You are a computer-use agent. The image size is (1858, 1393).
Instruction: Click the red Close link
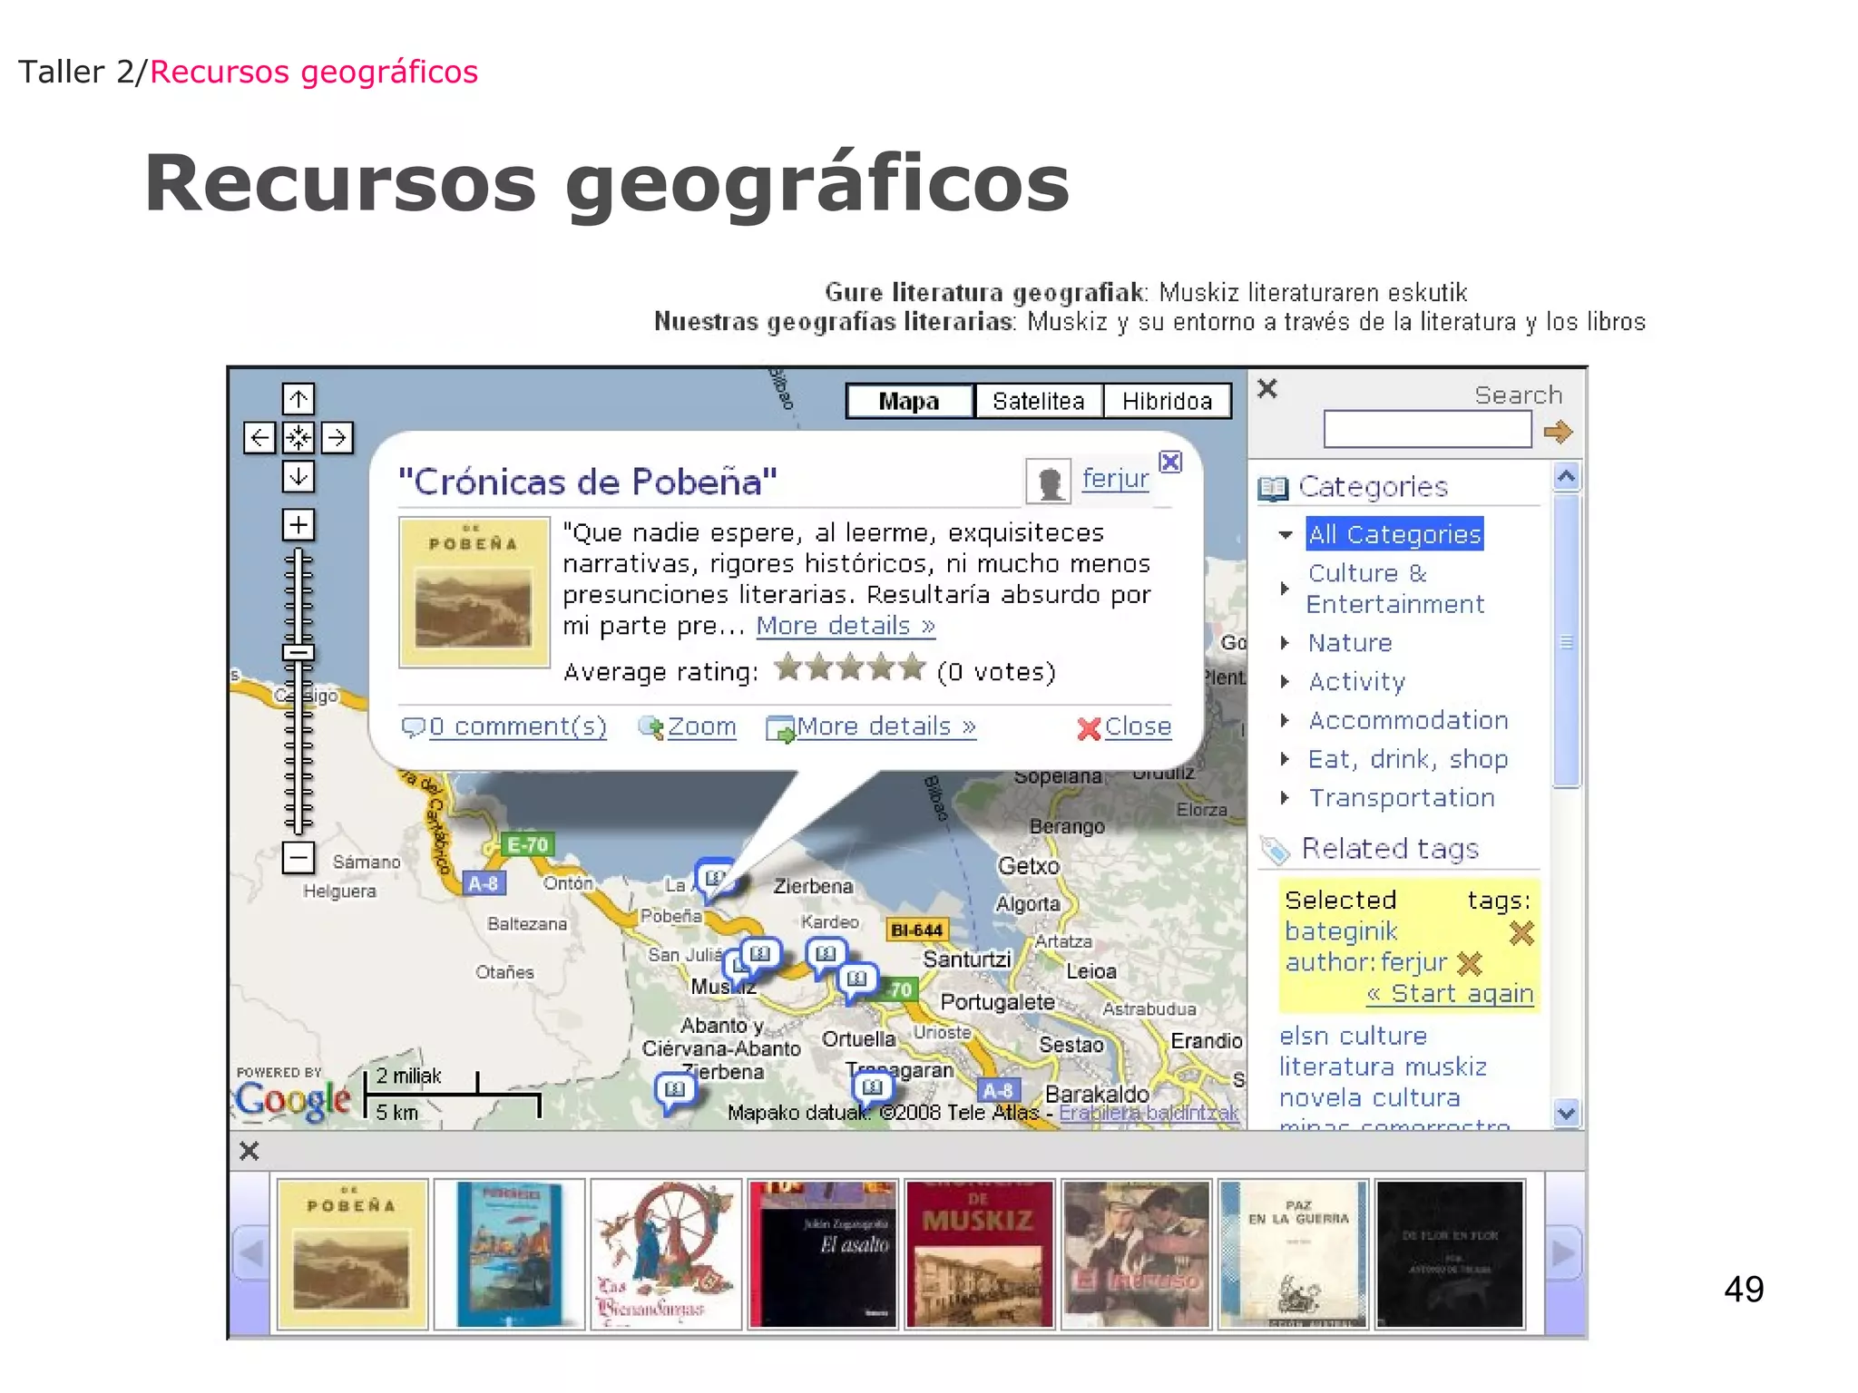pos(1124,727)
